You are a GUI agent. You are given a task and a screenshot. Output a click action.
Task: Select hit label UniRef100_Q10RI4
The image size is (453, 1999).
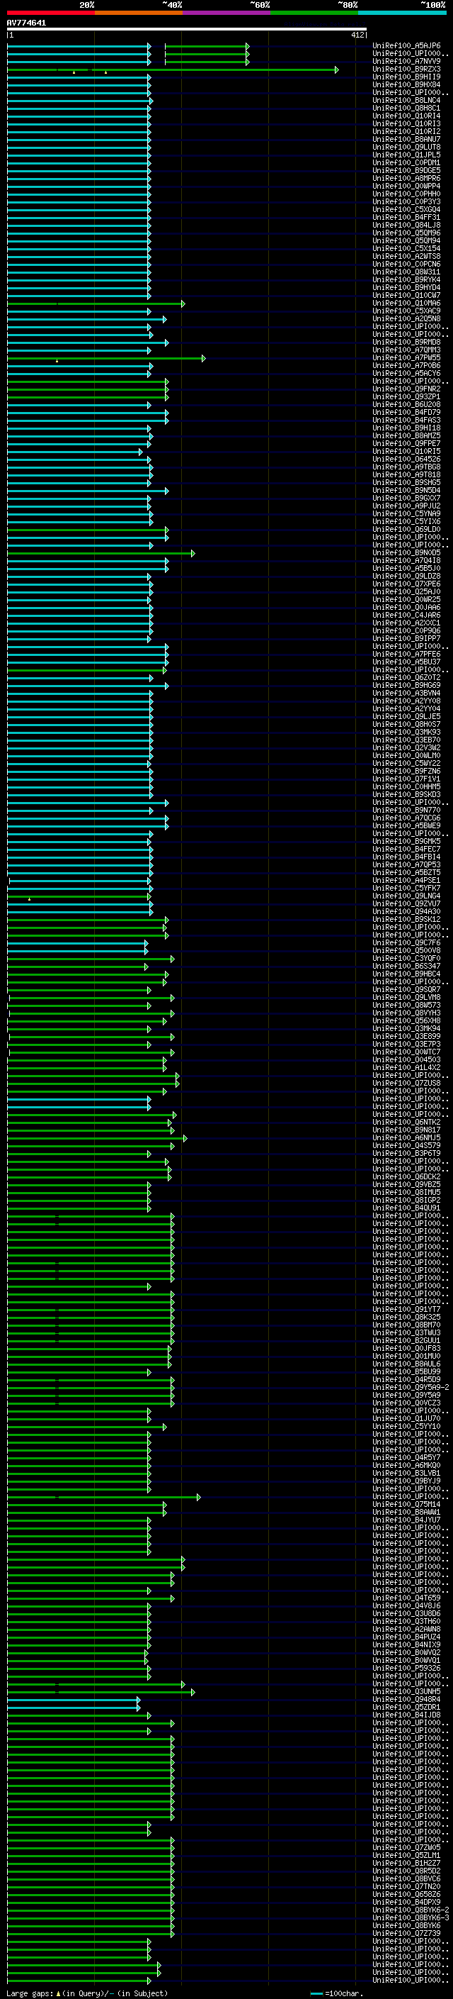(x=406, y=116)
